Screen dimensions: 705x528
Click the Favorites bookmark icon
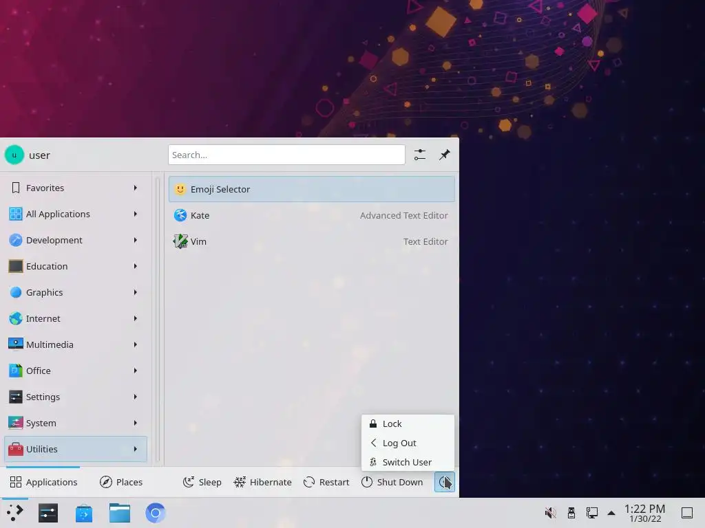coord(16,188)
